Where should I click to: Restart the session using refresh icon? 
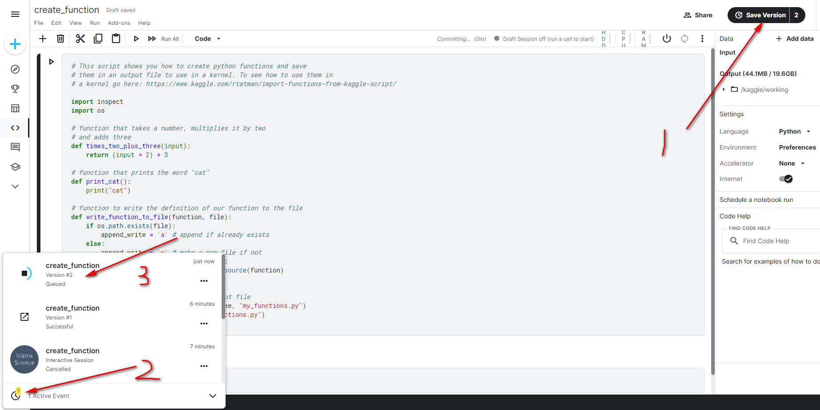[685, 39]
